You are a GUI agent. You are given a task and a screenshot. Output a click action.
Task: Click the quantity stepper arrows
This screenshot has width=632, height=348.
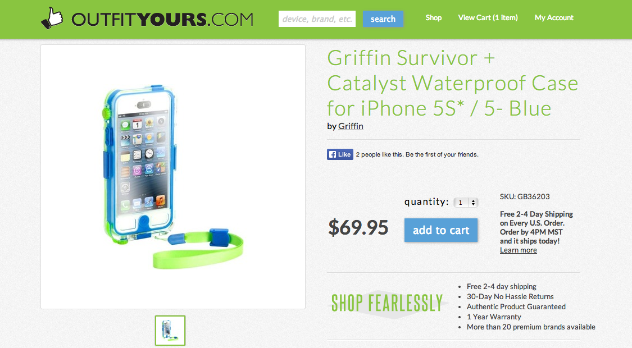[x=473, y=203]
